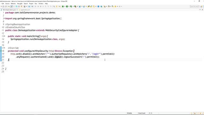Click the @EnableOAuth2Sso annotation text
The height and width of the screenshot is (115, 204).
[15, 27]
